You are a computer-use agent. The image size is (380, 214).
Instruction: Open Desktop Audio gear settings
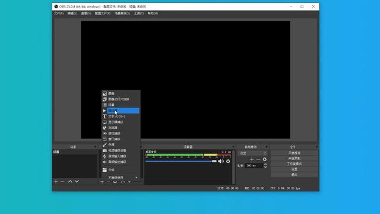228,161
